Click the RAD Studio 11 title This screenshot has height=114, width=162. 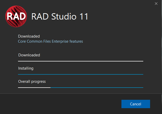pyautogui.click(x=60, y=17)
